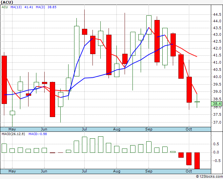This screenshot has width=223, height=179.
Task: Click the 42.5 price axis label
Action: coord(217,42)
